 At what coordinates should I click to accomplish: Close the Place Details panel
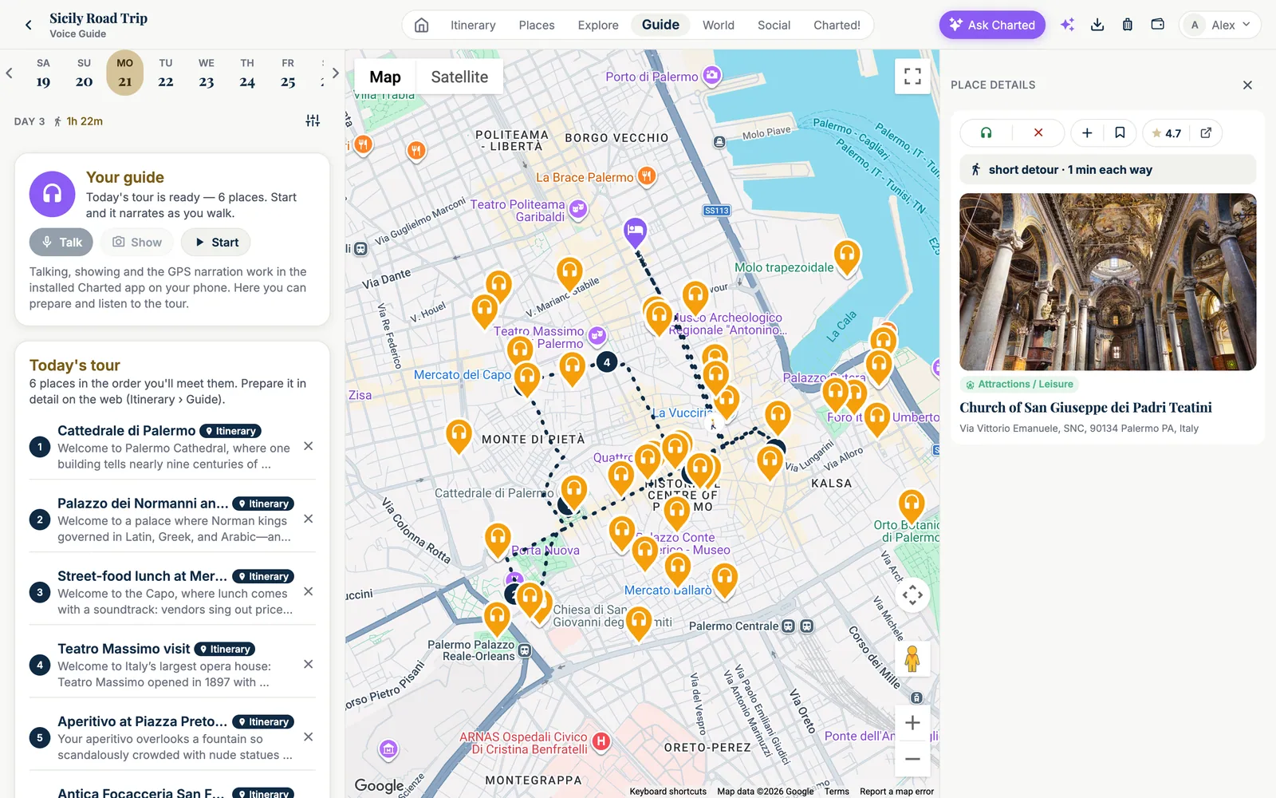1247,85
